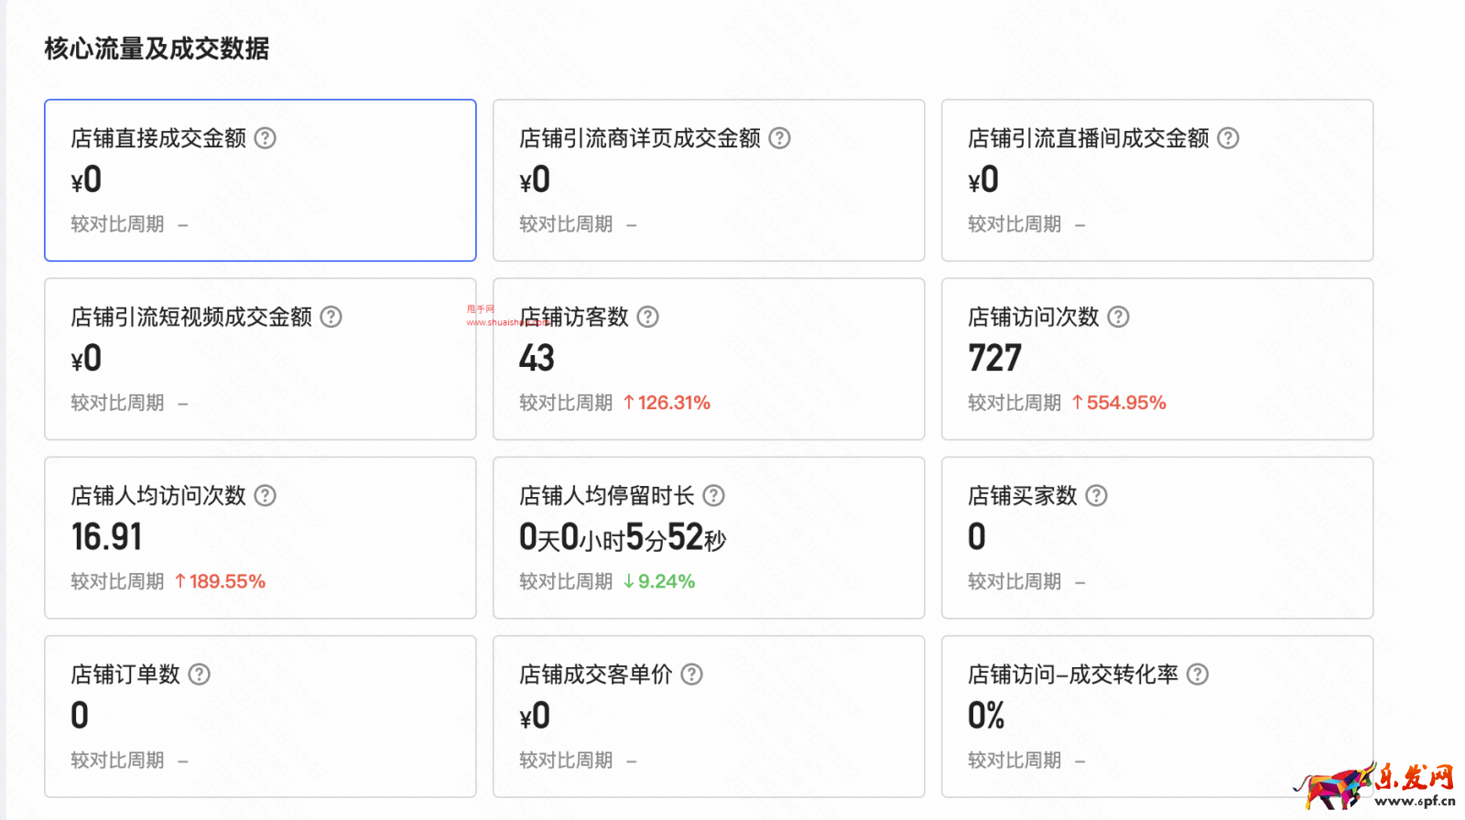Select the 店铺引流商详页成交金额 card title
Viewport: 1465px width, 820px height.
pyautogui.click(x=640, y=138)
